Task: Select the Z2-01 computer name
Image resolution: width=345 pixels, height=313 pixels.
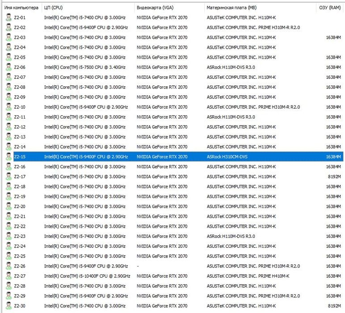Action: pos(20,17)
